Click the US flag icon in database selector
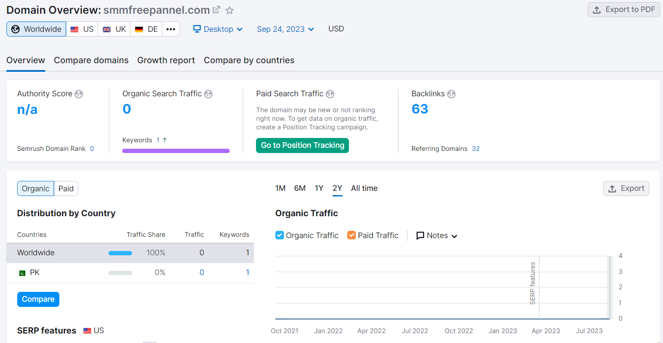Image resolution: width=663 pixels, height=343 pixels. pyautogui.click(x=74, y=29)
